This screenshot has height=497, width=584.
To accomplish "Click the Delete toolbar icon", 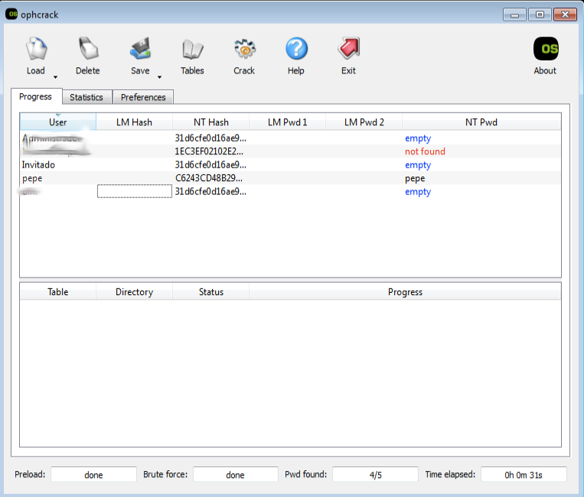I will pyautogui.click(x=88, y=50).
